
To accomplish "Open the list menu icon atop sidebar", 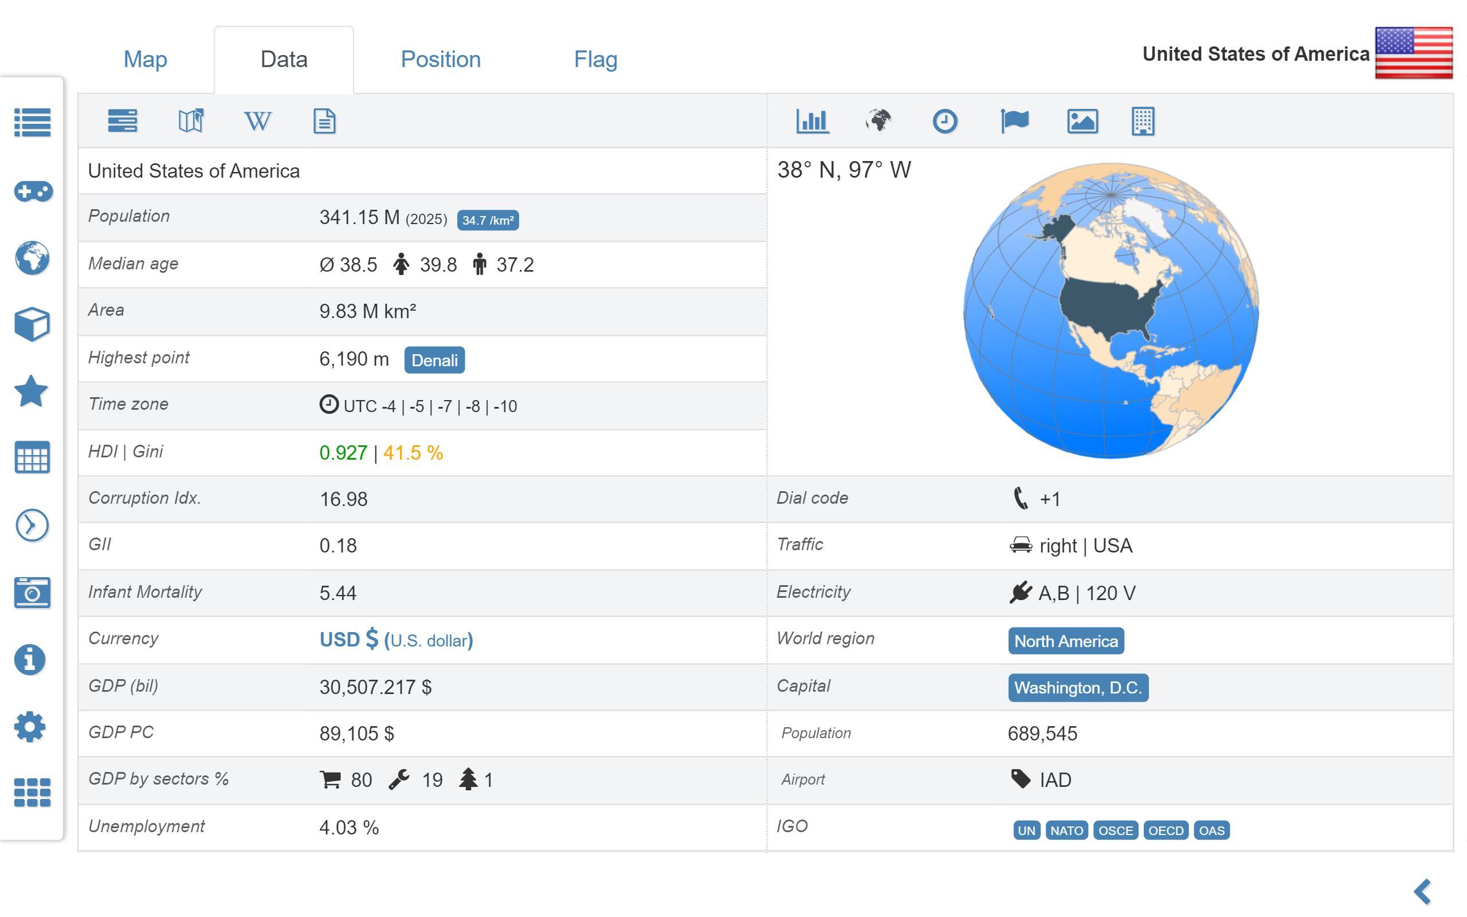I will 33,123.
